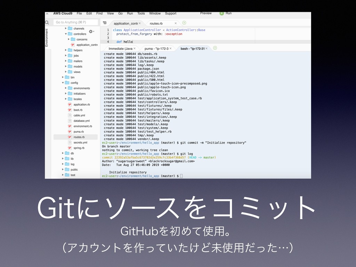
Task: Close the routes.rb editor tab
Action: pos(176,23)
